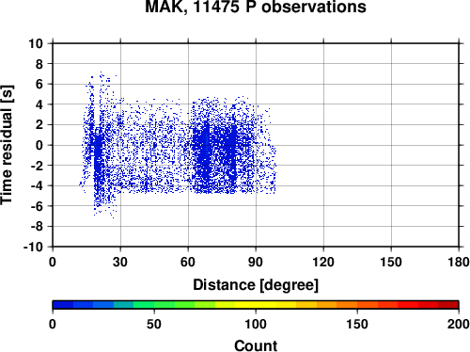Click the y-axis tick label '6'
Image resolution: width=470 pixels, height=352 pixels.
pyautogui.click(x=39, y=84)
